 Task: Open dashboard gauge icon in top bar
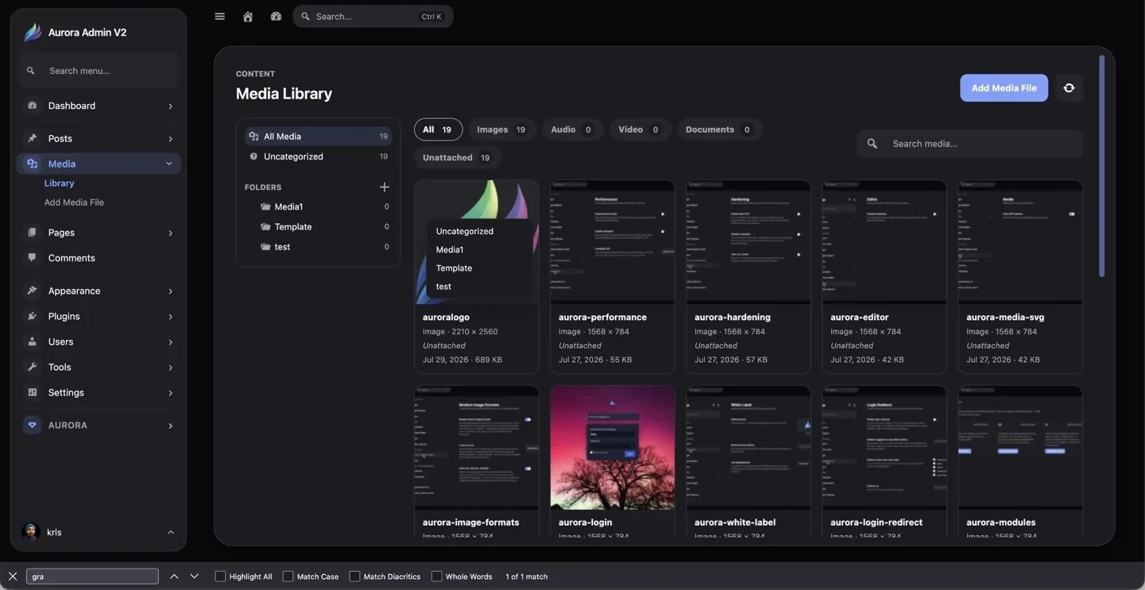point(276,17)
